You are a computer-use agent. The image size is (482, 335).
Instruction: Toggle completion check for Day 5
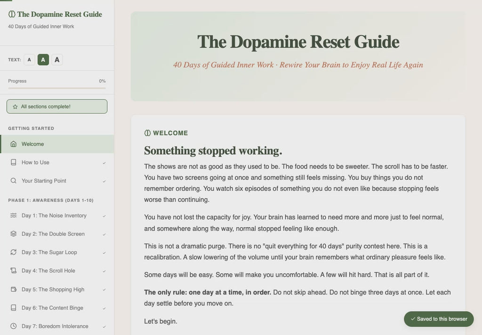coord(104,290)
